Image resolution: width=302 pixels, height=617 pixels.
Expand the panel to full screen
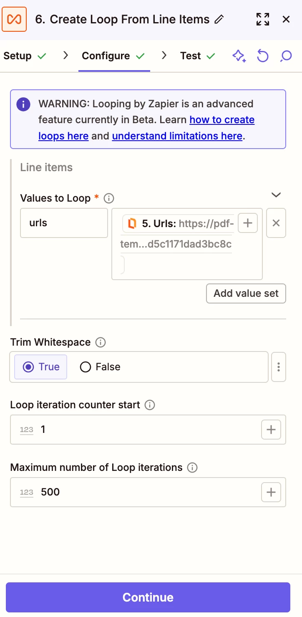[x=263, y=19]
